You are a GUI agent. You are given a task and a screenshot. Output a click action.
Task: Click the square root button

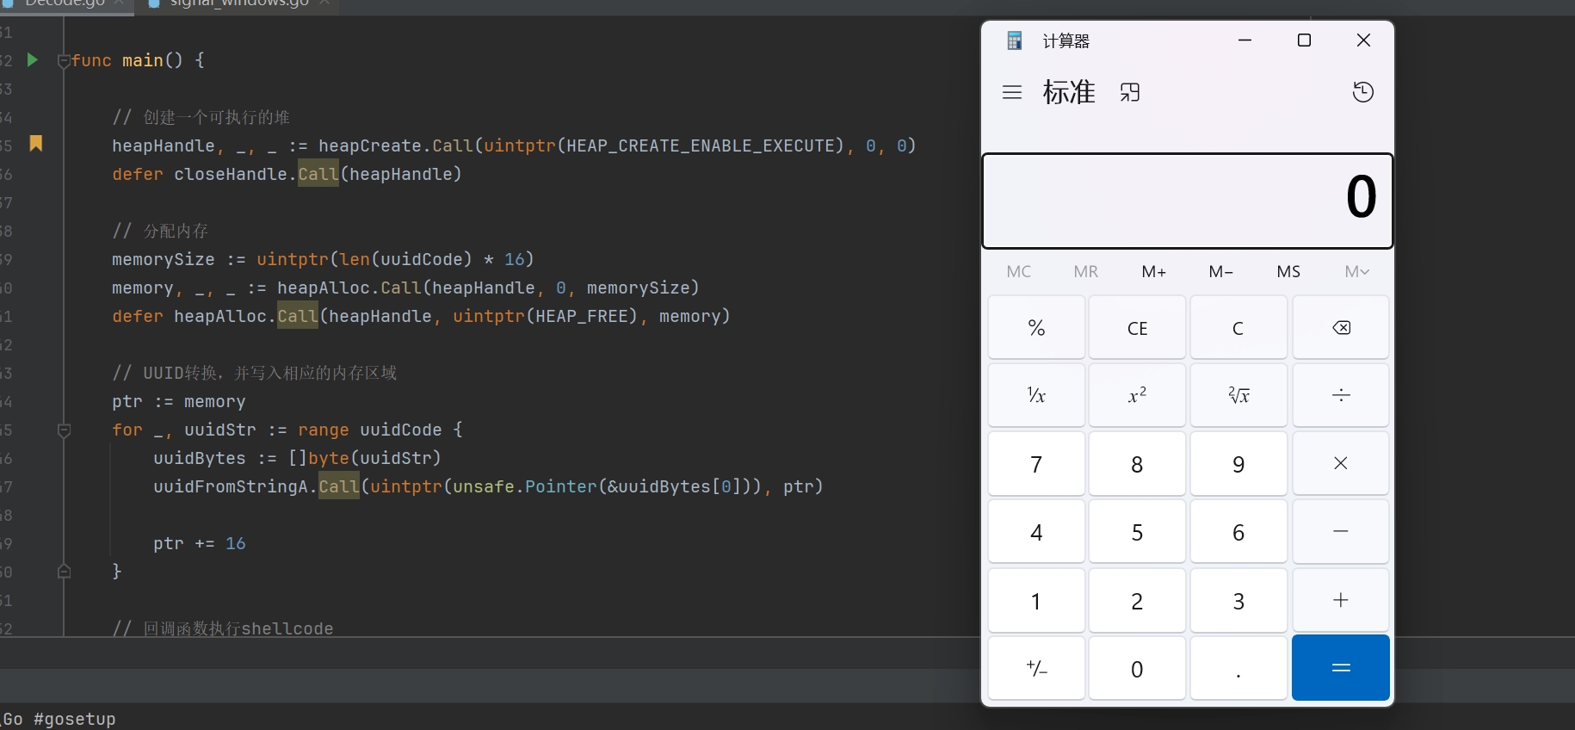(x=1238, y=395)
